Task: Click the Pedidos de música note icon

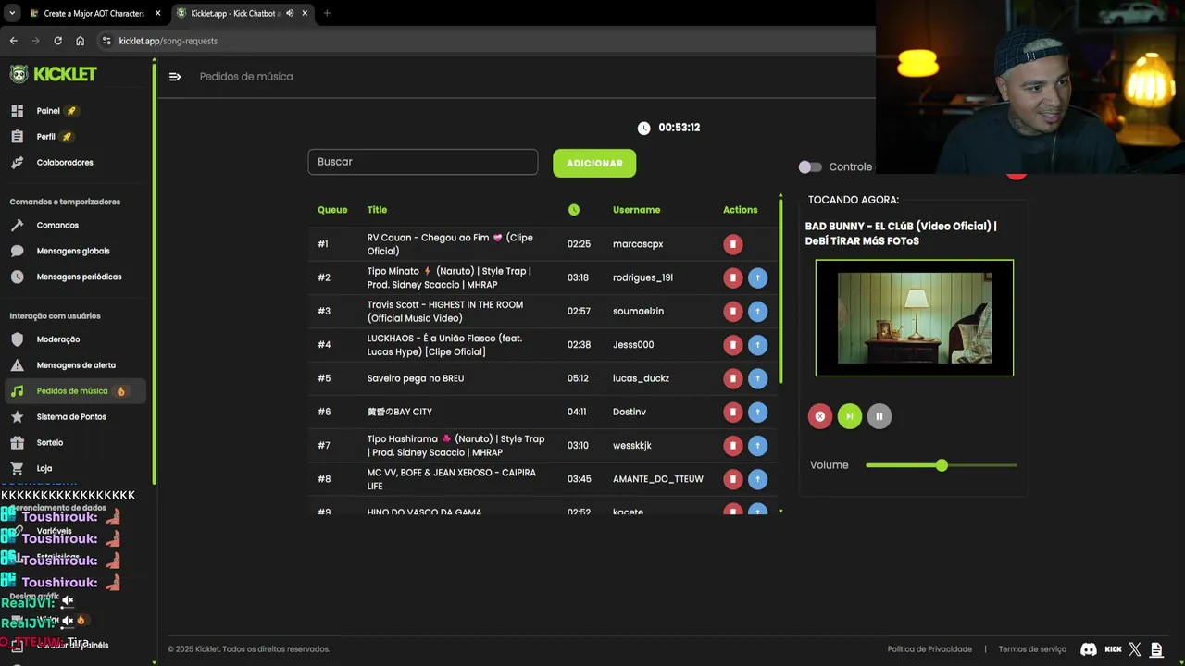Action: click(x=17, y=391)
